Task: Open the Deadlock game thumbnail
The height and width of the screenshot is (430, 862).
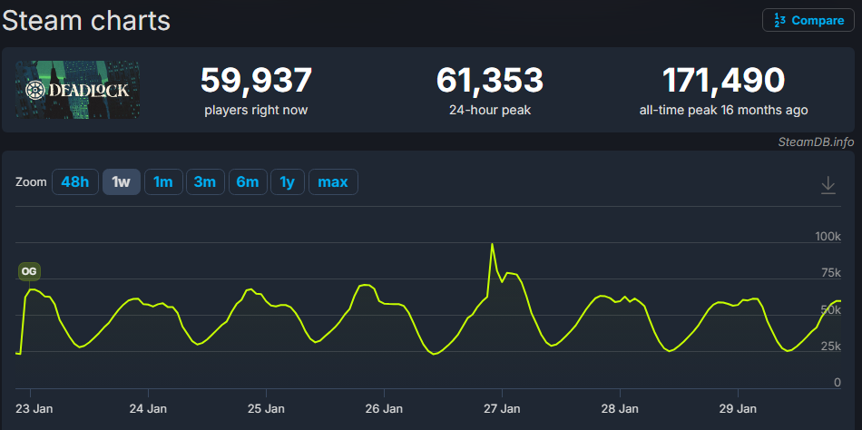Action: coord(77,90)
